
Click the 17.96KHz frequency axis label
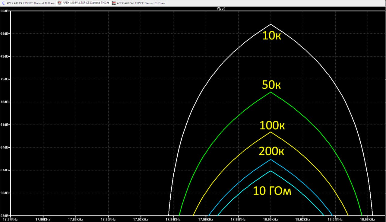(x=206, y=219)
